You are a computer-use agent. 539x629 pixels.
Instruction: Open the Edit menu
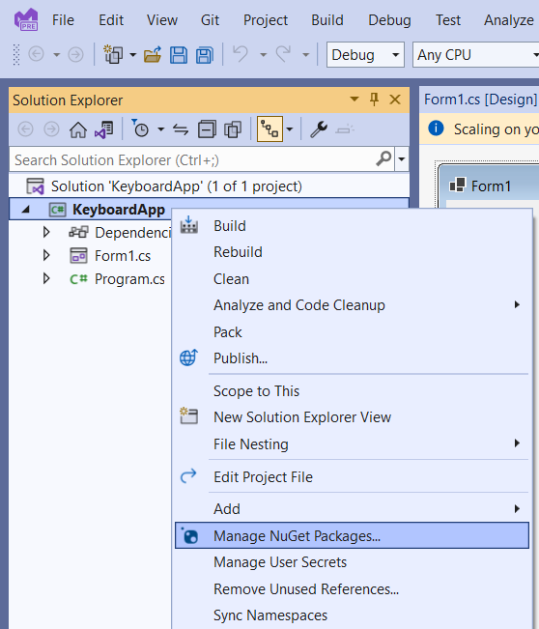point(111,20)
